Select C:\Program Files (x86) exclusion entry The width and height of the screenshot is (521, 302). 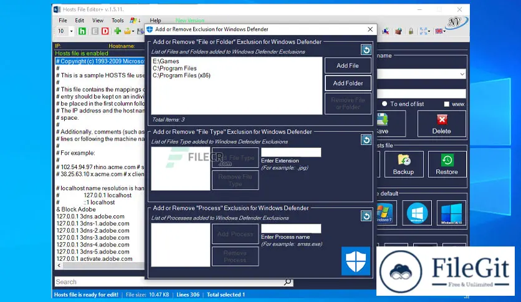pyautogui.click(x=181, y=75)
